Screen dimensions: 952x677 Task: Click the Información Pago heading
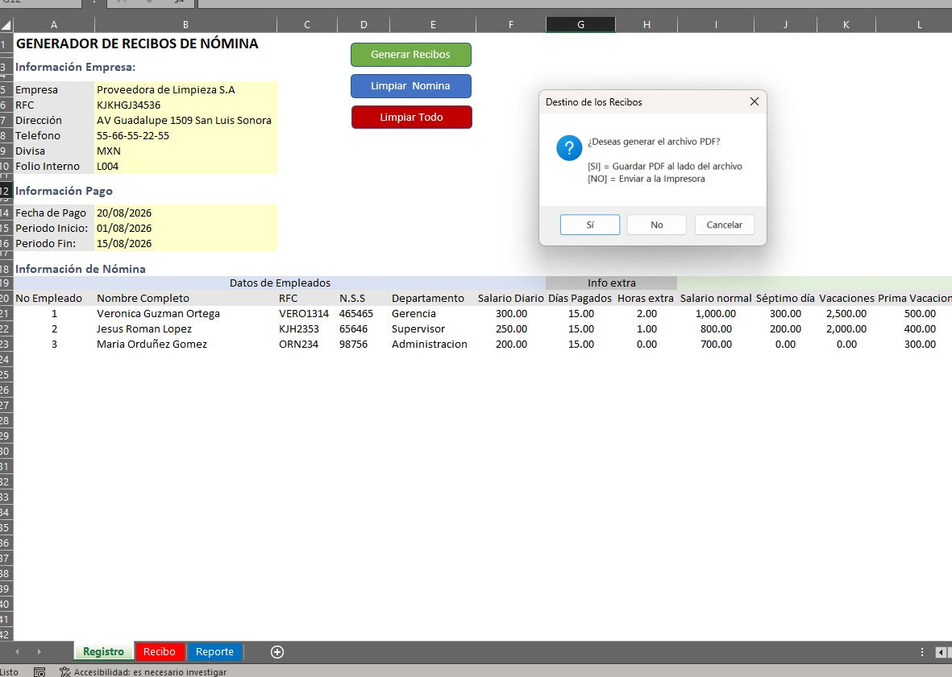click(64, 191)
